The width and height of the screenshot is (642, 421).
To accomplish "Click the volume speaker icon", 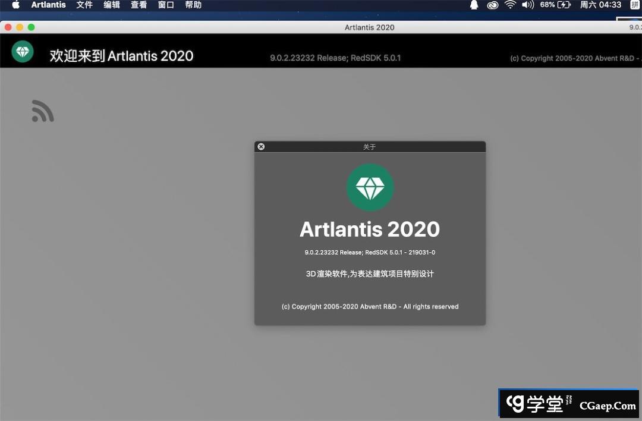I will pyautogui.click(x=527, y=5).
